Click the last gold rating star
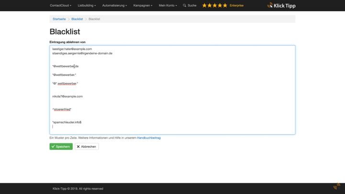Image resolution: width=345 pixels, height=194 pixels. click(x=225, y=5)
